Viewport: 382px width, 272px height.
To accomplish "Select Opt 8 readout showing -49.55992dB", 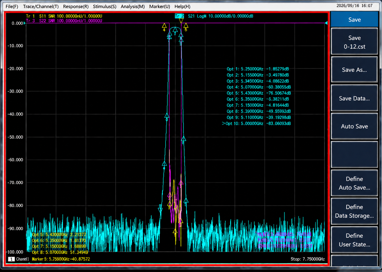I will 259,111.
